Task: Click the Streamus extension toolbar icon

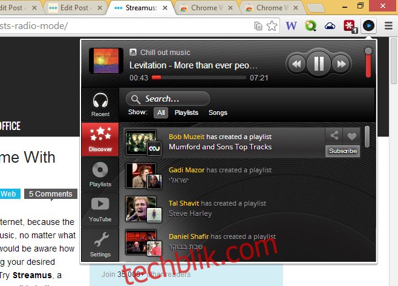Action: click(368, 25)
